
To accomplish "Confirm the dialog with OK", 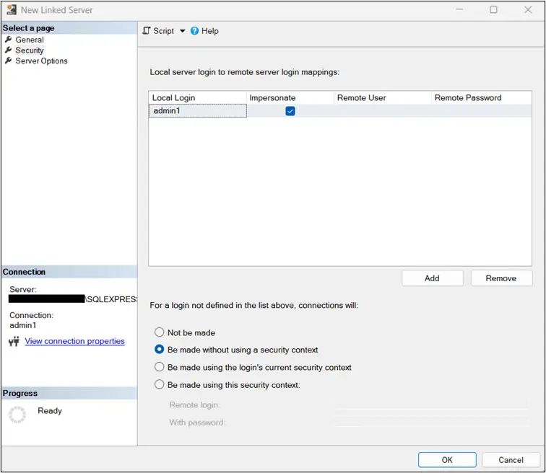I will point(447,459).
